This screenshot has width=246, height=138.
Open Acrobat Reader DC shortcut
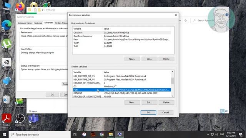[x=7, y=121]
